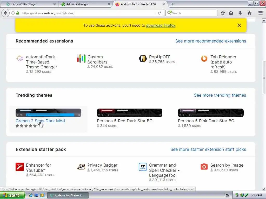Click the EN language bar indicator
The width and height of the screenshot is (266, 199).
click(x=227, y=195)
